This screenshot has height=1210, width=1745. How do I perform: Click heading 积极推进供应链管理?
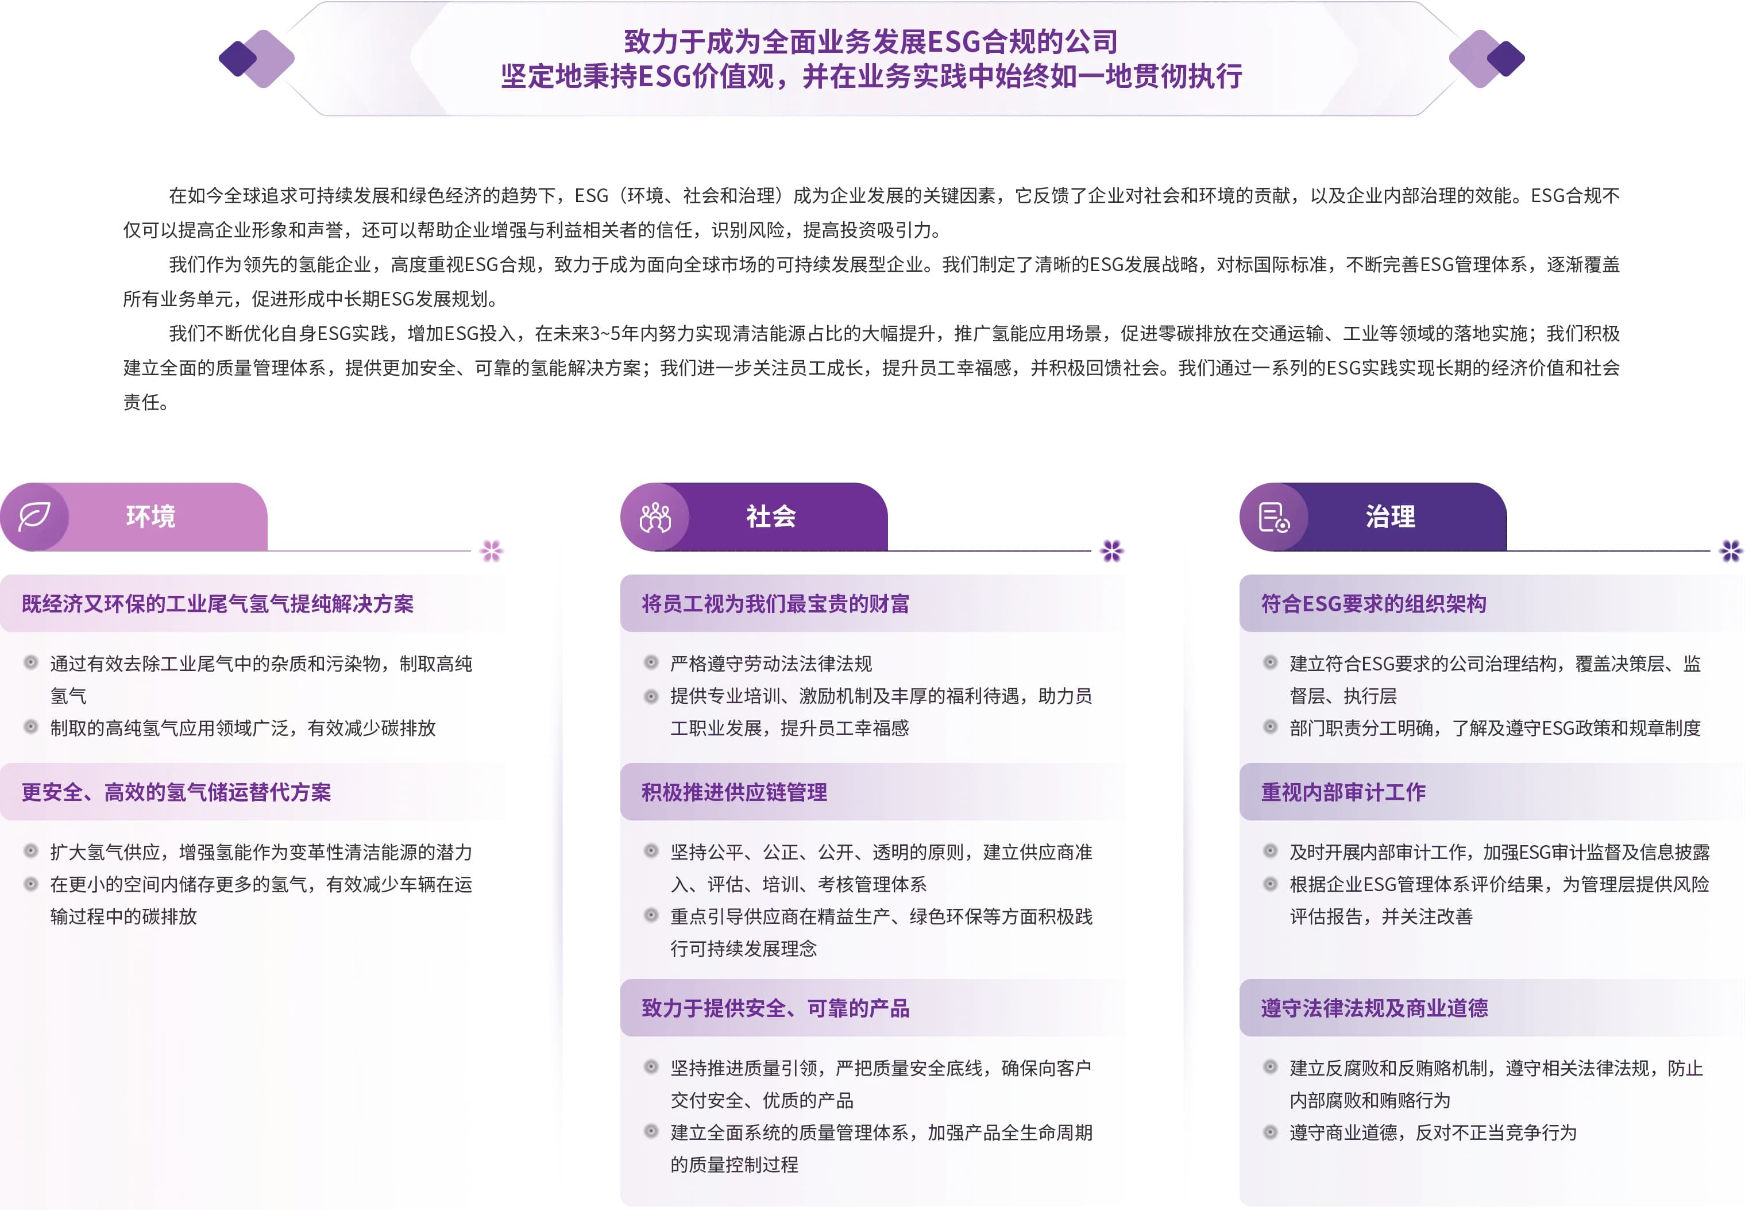(x=734, y=792)
